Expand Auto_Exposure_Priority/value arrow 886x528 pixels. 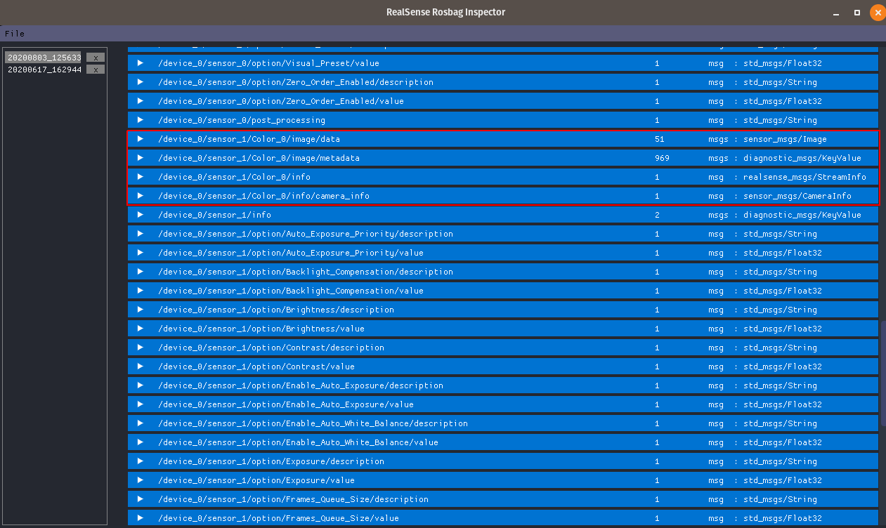pyautogui.click(x=140, y=253)
